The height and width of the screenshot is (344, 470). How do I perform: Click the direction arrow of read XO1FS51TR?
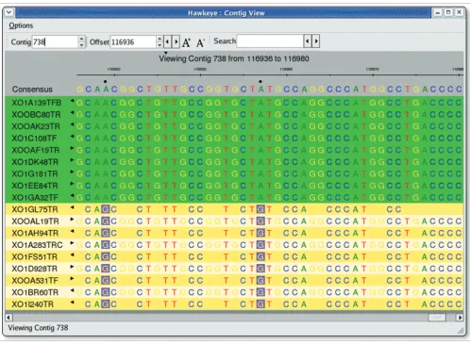(72, 254)
